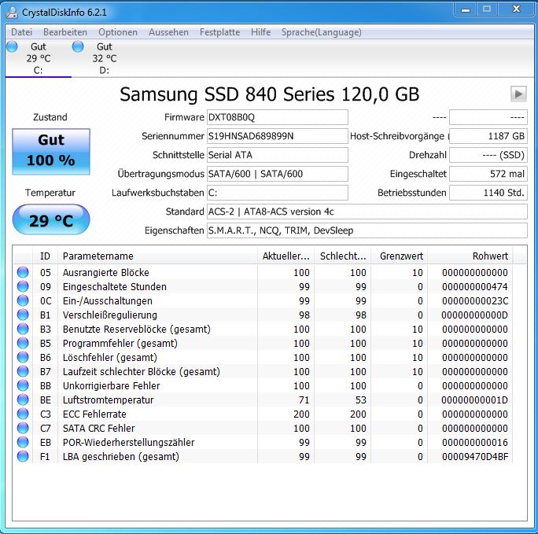Click status icon of Programmfehler row

tap(23, 343)
